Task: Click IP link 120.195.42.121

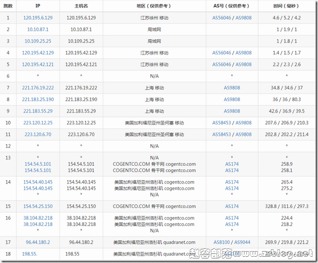Action: click(x=38, y=65)
